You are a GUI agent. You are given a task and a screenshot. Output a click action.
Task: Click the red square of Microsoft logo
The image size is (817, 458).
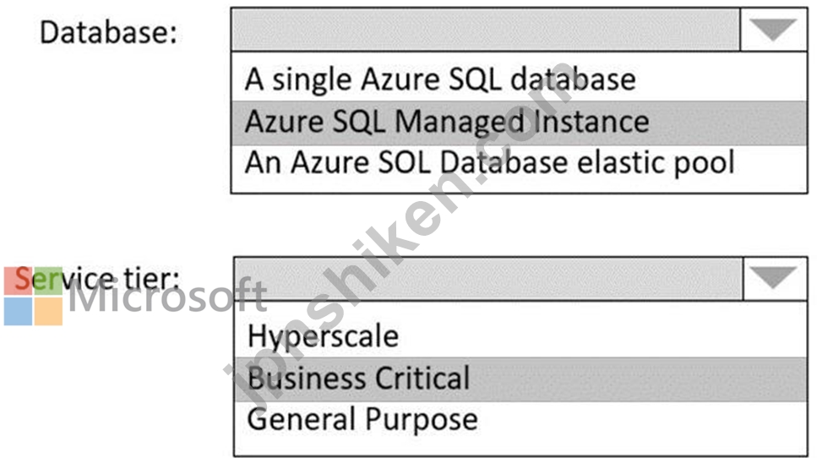[18, 281]
